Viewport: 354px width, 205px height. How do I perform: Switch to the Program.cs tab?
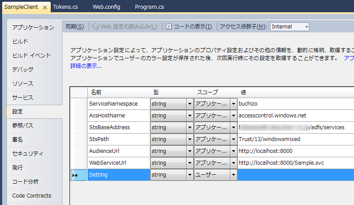pos(149,7)
